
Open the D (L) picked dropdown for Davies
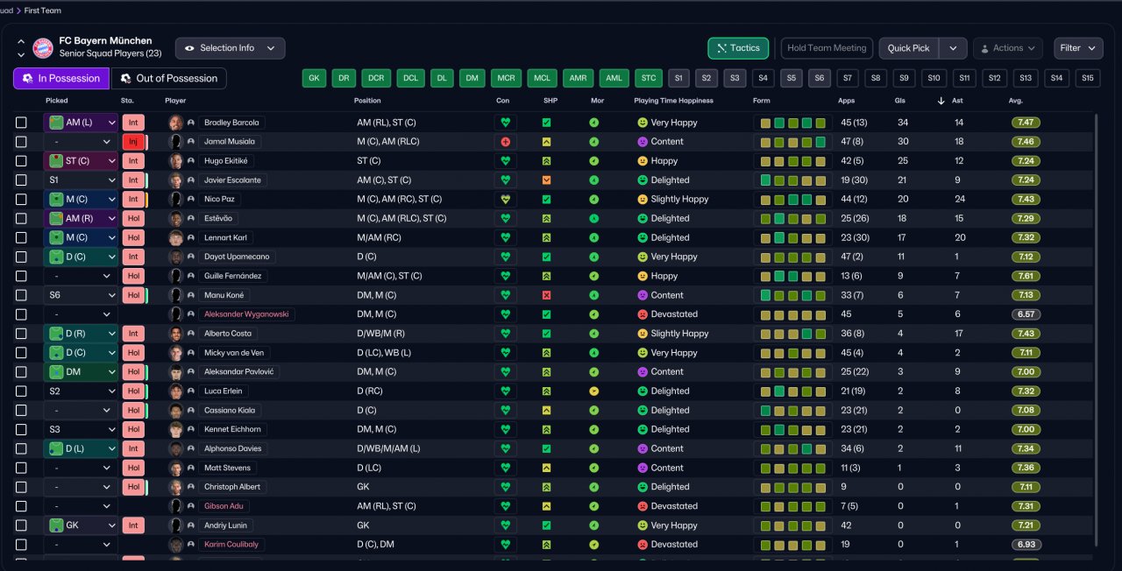pyautogui.click(x=81, y=448)
